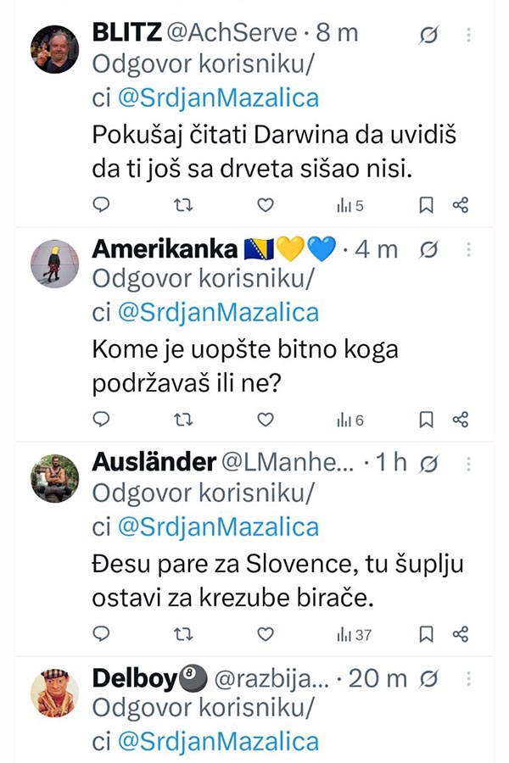The height and width of the screenshot is (763, 509).
Task: Like Amerikanka's tweet
Action: pos(266,420)
